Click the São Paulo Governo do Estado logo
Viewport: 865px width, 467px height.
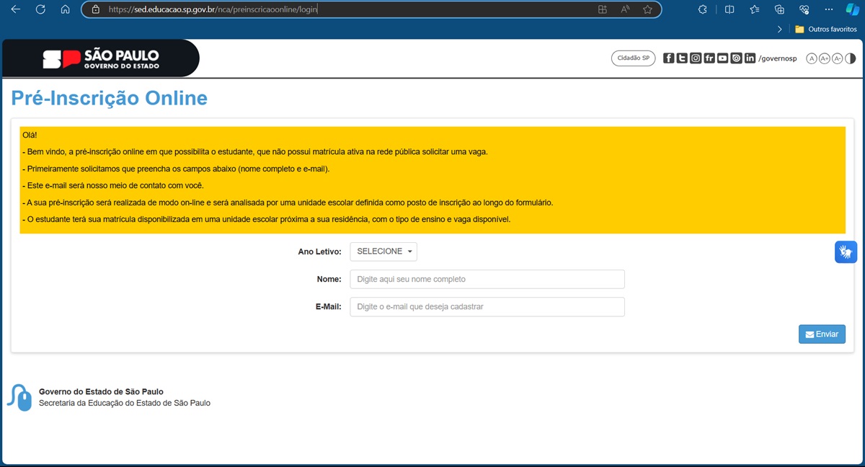101,59
